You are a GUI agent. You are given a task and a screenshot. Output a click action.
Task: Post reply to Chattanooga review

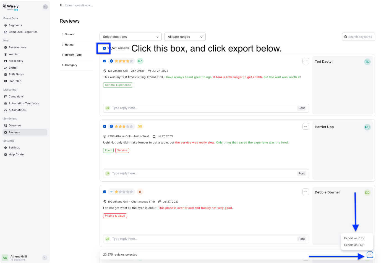pos(301,239)
